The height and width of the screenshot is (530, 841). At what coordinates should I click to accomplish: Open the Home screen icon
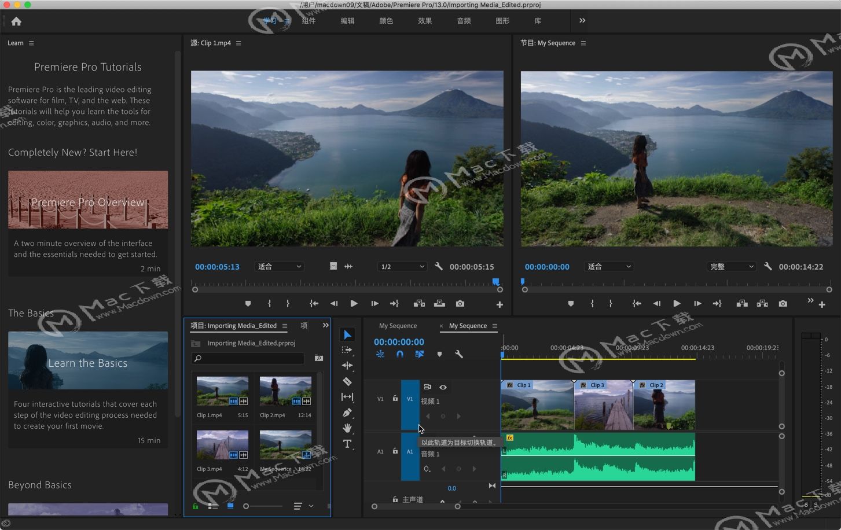(x=16, y=21)
